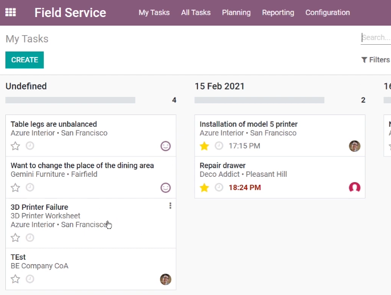Click the Gemini Furniture • Fairfield text

[x=54, y=174]
